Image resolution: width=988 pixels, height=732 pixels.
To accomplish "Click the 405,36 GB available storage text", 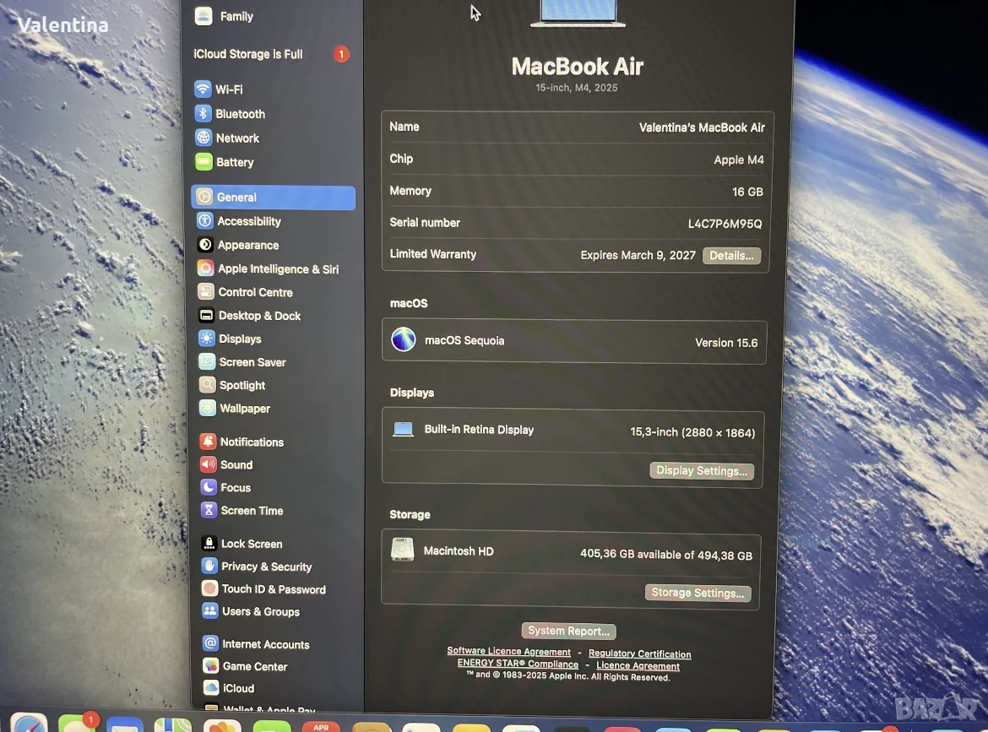I will point(666,555).
